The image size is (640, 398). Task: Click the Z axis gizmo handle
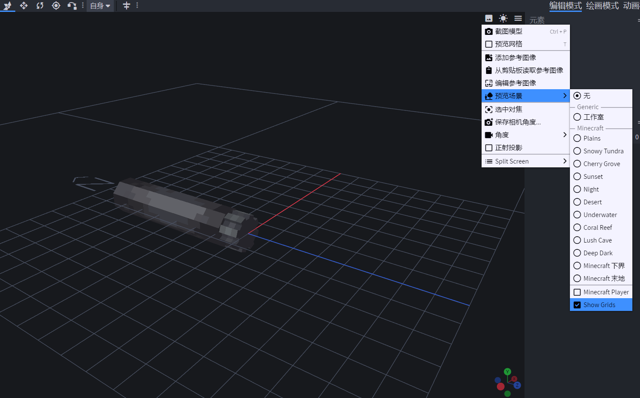tap(517, 385)
